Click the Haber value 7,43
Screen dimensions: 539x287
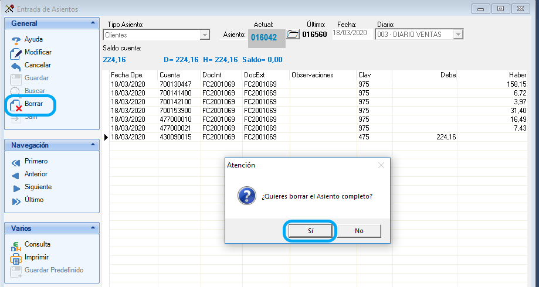click(520, 128)
